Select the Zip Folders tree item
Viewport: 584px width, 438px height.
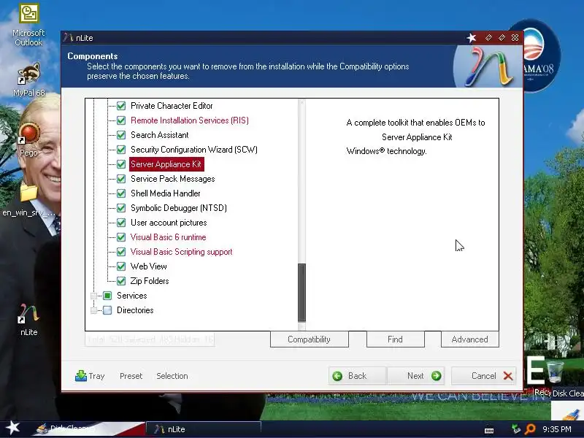click(150, 281)
